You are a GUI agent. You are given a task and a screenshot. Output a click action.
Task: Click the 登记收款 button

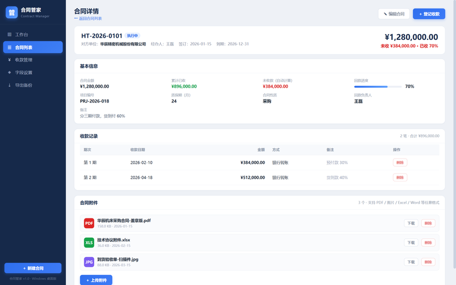(429, 14)
